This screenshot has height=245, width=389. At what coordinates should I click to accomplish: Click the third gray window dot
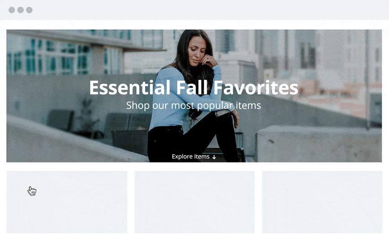click(29, 10)
